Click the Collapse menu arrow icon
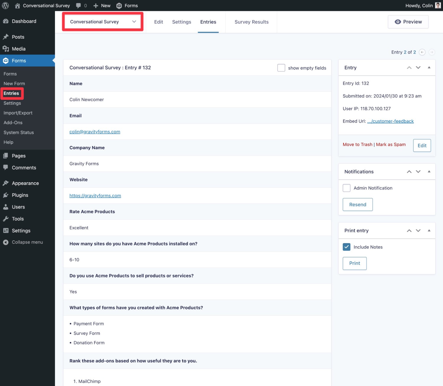The height and width of the screenshot is (386, 443). click(6, 242)
